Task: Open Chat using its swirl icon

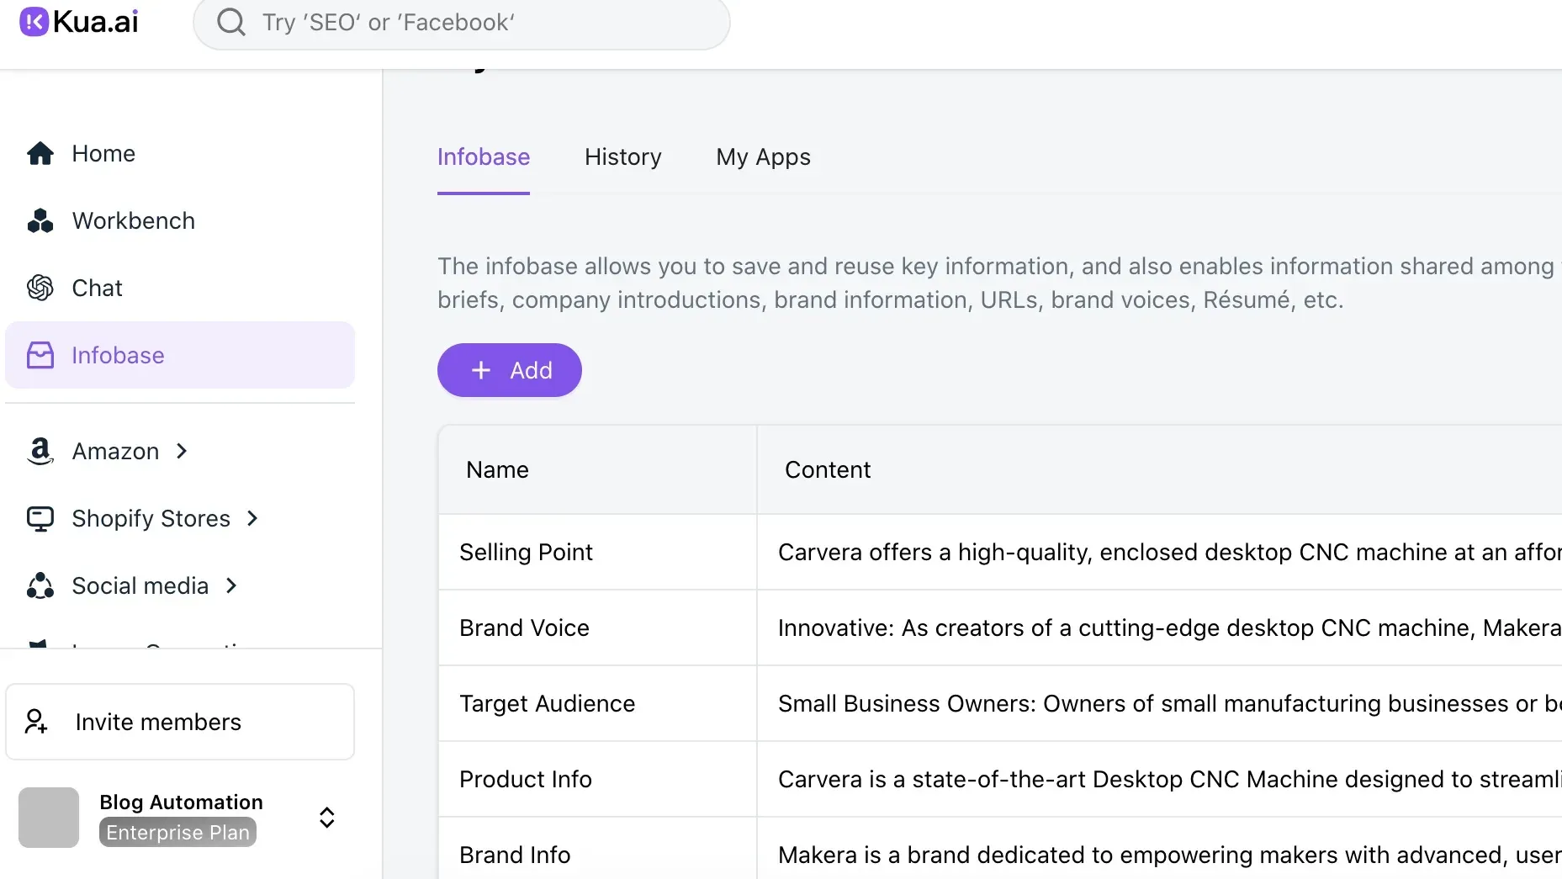Action: pos(40,289)
